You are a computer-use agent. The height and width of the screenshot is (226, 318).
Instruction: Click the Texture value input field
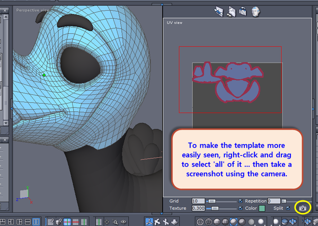click(198, 208)
